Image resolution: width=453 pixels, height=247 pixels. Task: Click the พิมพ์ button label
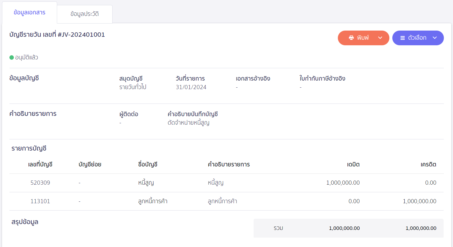[363, 38]
